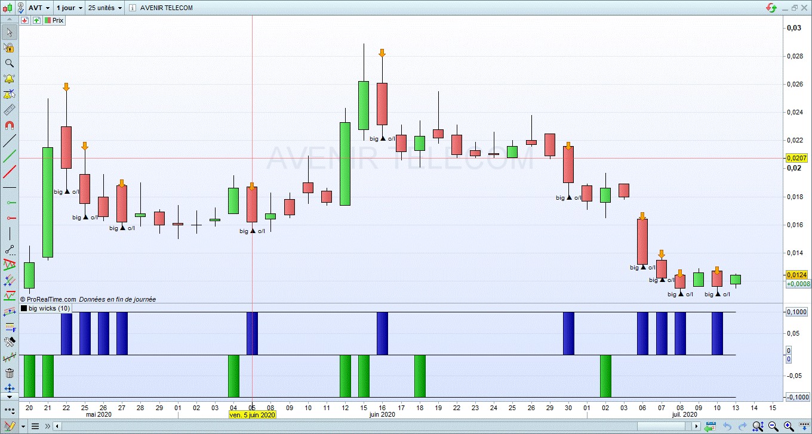Click the red down-arrow panel button

pyautogui.click(x=24, y=20)
